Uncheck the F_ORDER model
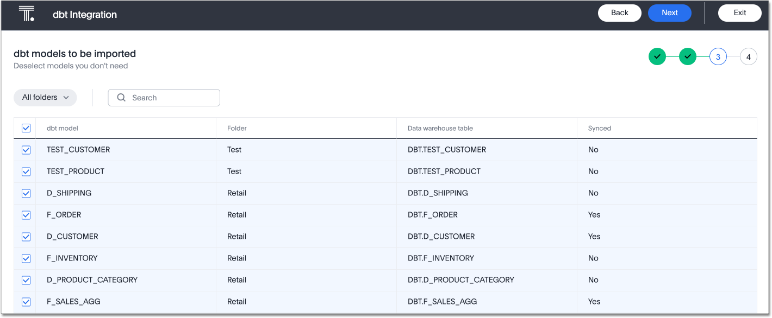Viewport: 772px width, 318px height. (x=26, y=215)
